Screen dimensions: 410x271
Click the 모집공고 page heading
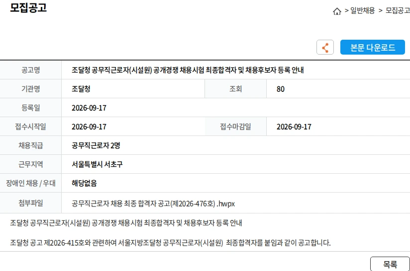28,7
